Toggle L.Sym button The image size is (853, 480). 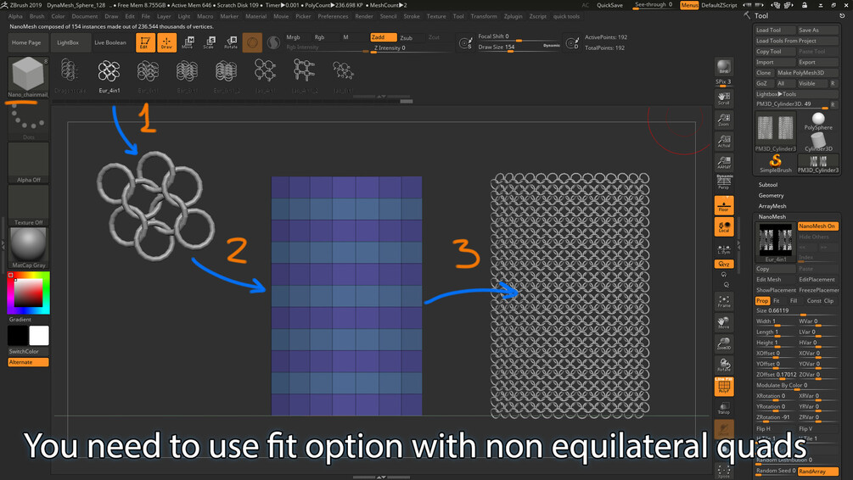tap(723, 249)
